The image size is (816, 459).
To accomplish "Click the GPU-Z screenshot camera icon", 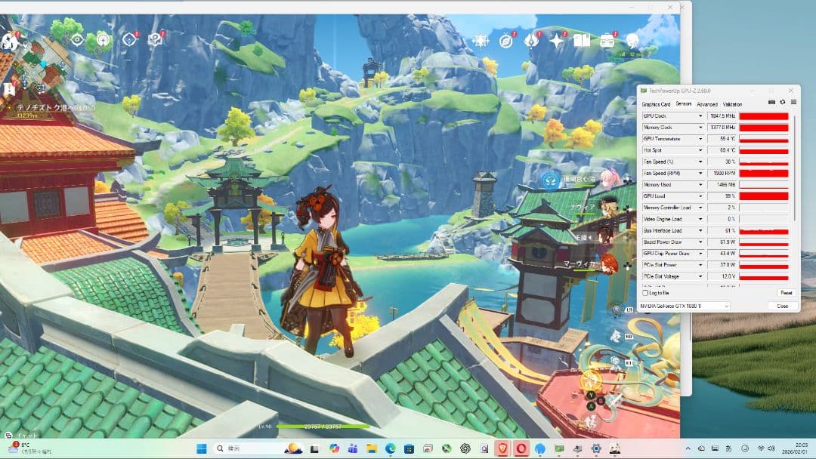I will click(x=771, y=103).
